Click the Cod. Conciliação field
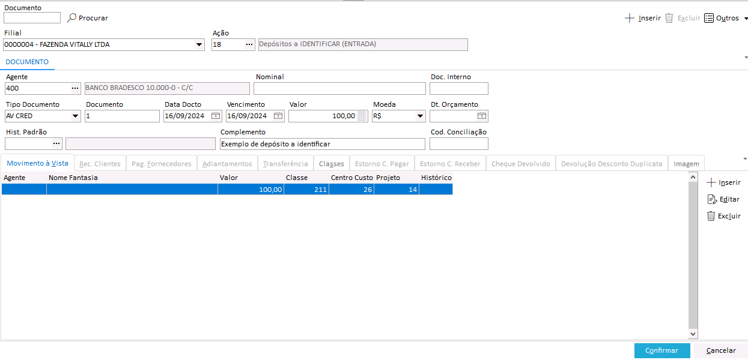The height and width of the screenshot is (360, 748). point(459,143)
